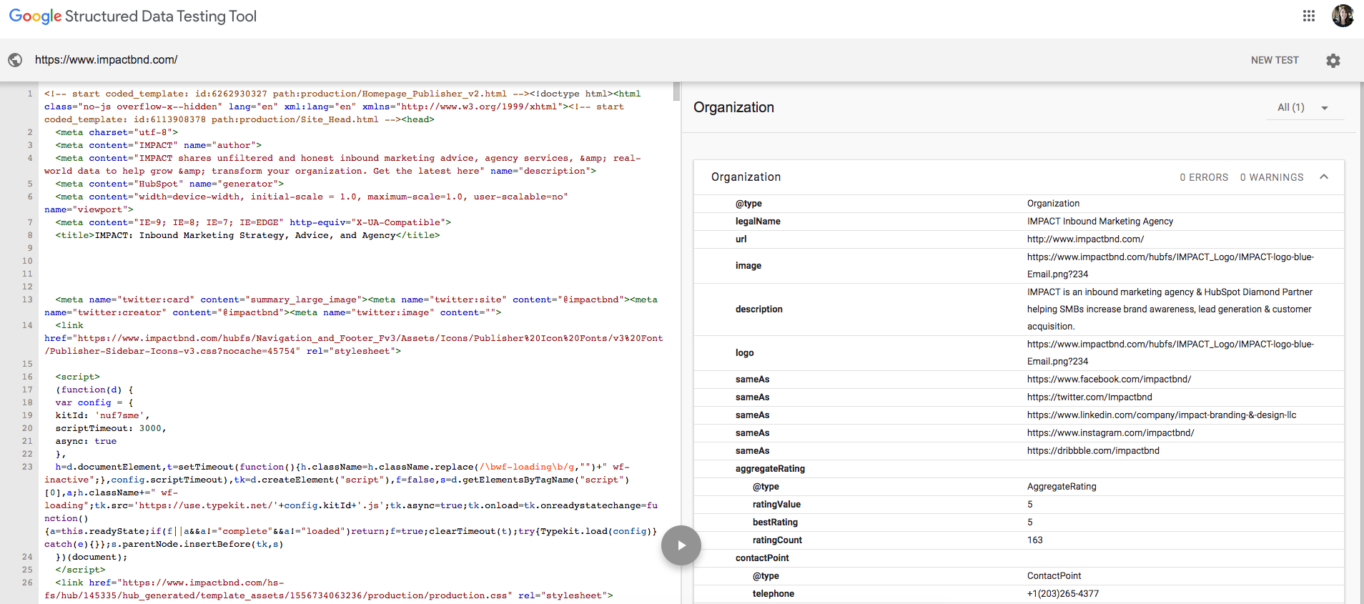Run the test with the play button
The image size is (1364, 604).
pos(681,545)
